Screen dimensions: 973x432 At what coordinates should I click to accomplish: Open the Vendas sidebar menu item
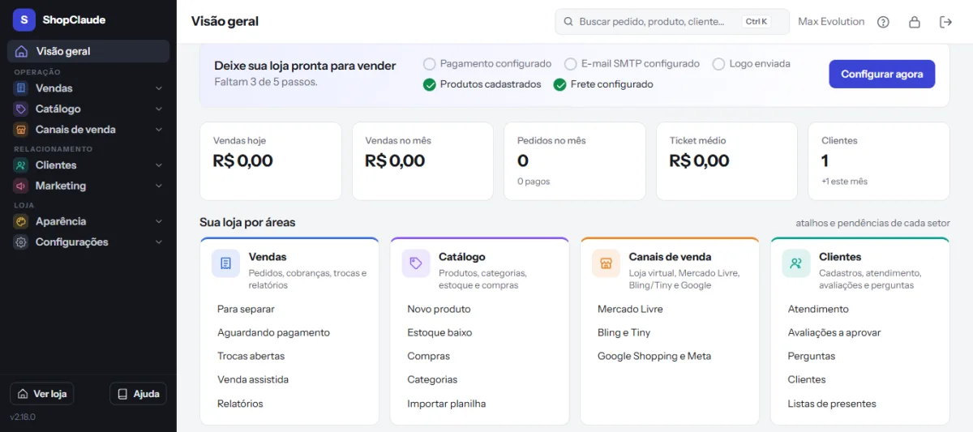point(88,88)
